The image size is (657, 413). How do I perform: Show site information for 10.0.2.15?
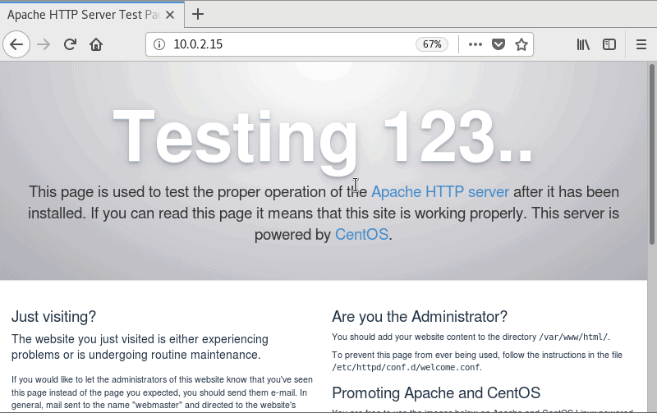(159, 44)
